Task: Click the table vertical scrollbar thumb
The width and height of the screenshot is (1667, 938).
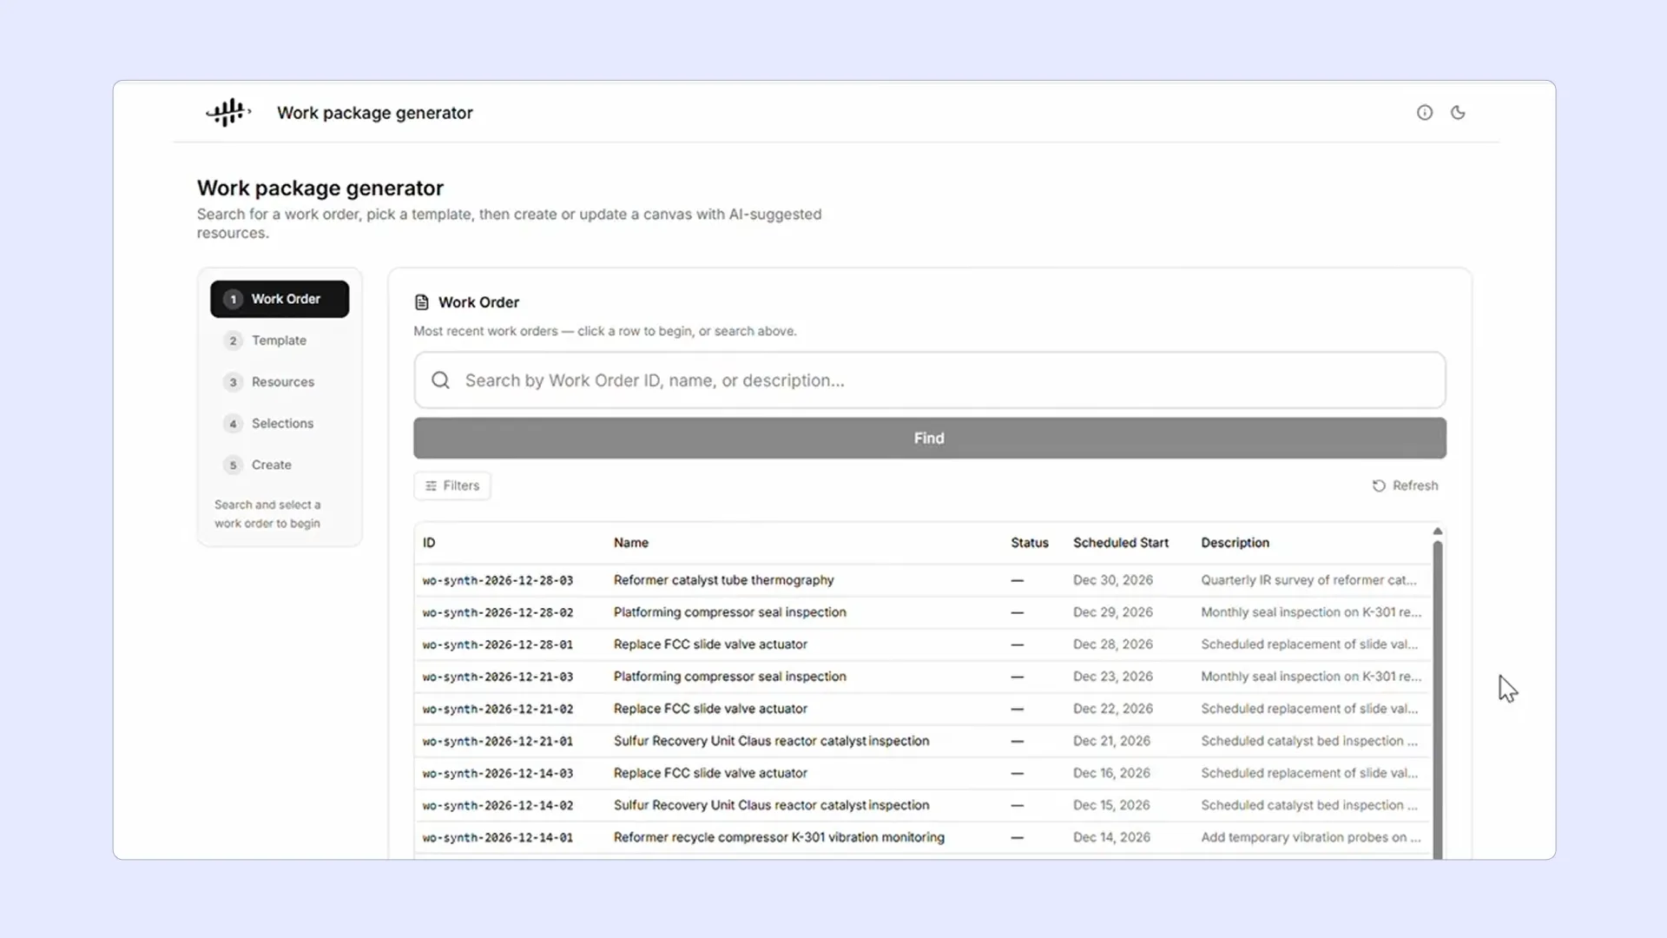Action: point(1438,699)
